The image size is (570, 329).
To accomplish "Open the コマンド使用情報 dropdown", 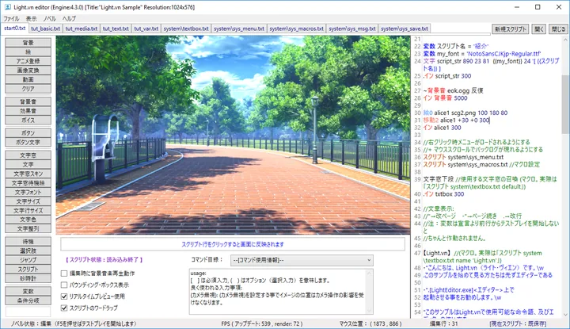I will [x=302, y=260].
